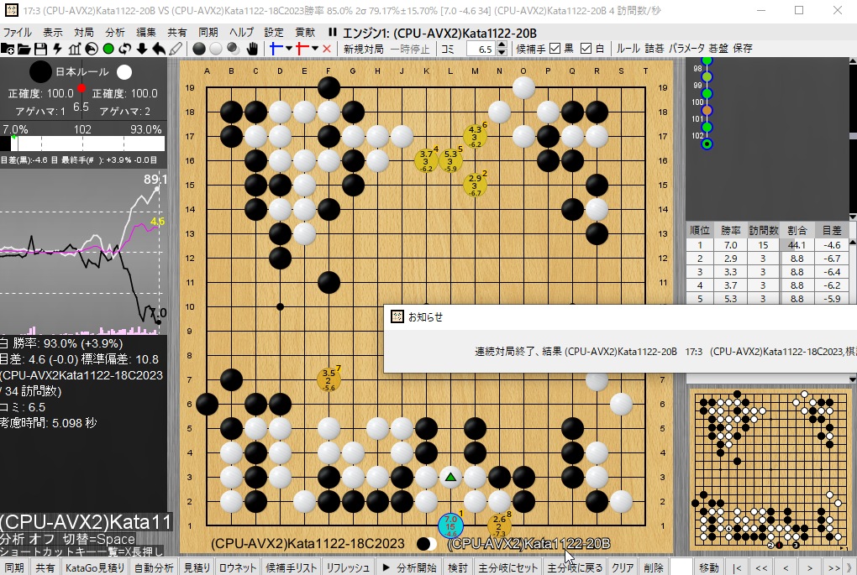Click the 保存 toolbar button
Screen dimensions: 857x575
click(742, 49)
